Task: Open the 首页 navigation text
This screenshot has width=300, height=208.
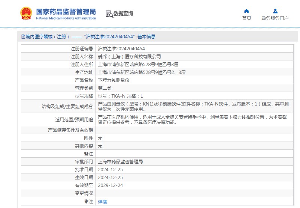Action: click(x=246, y=18)
